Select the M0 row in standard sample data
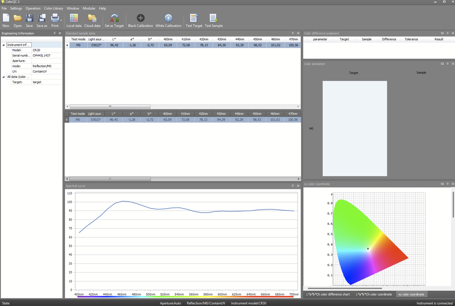This screenshot has width=455, height=306. pyautogui.click(x=78, y=45)
